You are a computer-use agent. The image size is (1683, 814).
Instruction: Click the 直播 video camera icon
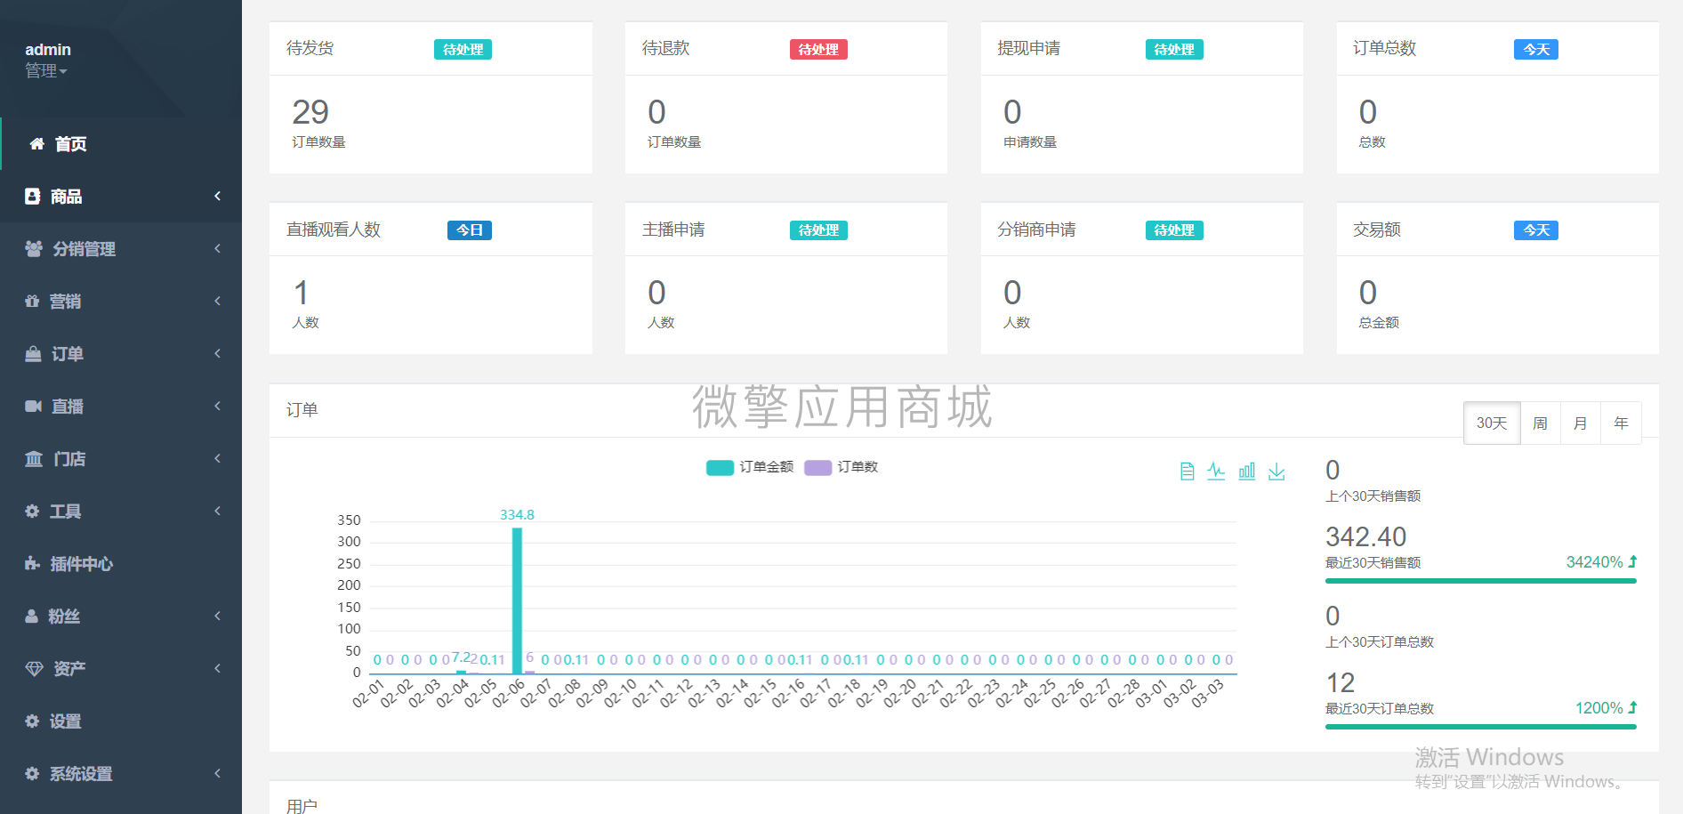[33, 407]
